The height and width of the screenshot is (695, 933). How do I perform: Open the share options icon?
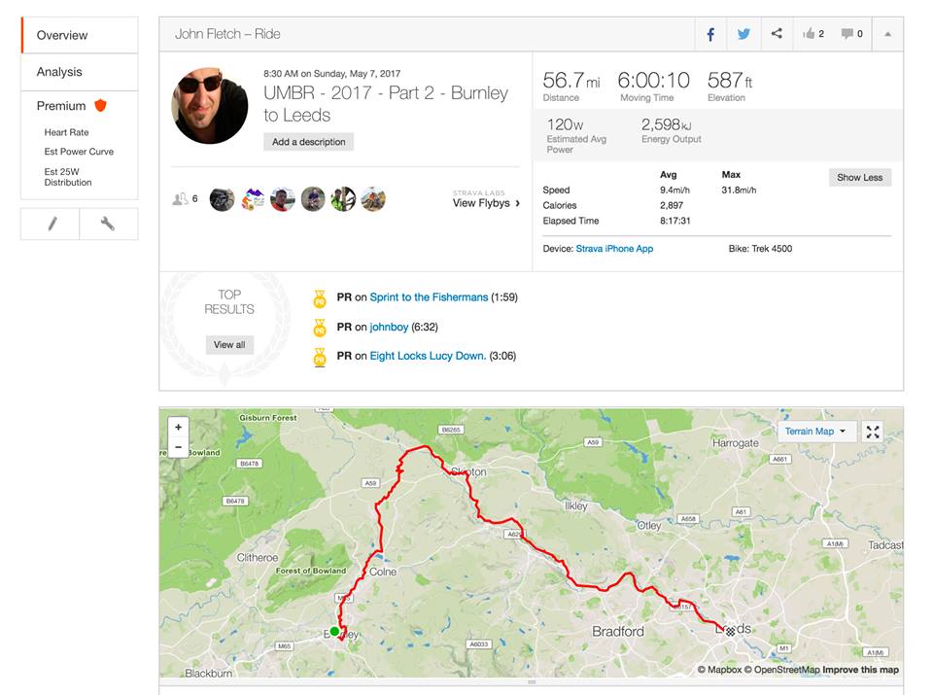pos(777,34)
